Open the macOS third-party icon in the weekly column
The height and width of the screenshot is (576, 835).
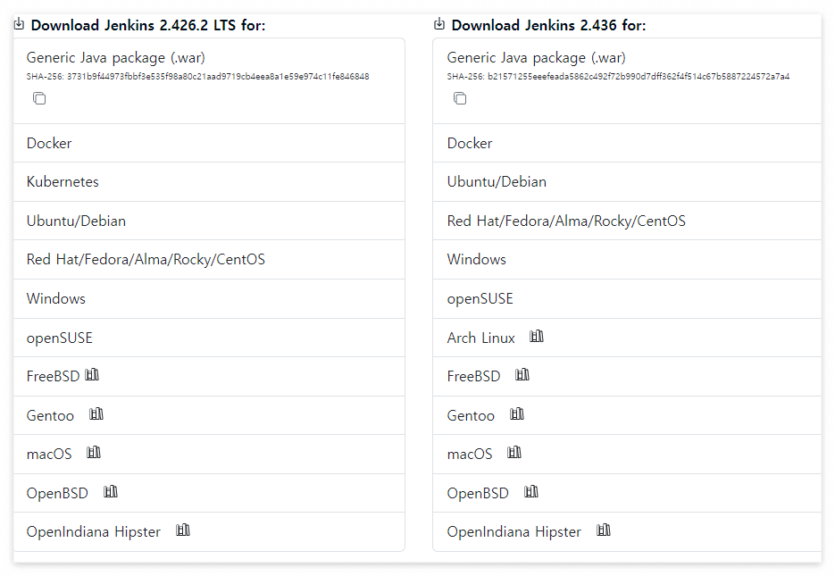(514, 453)
